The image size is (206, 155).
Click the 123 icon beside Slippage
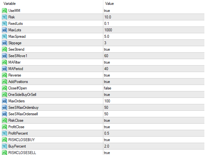coord(4,43)
